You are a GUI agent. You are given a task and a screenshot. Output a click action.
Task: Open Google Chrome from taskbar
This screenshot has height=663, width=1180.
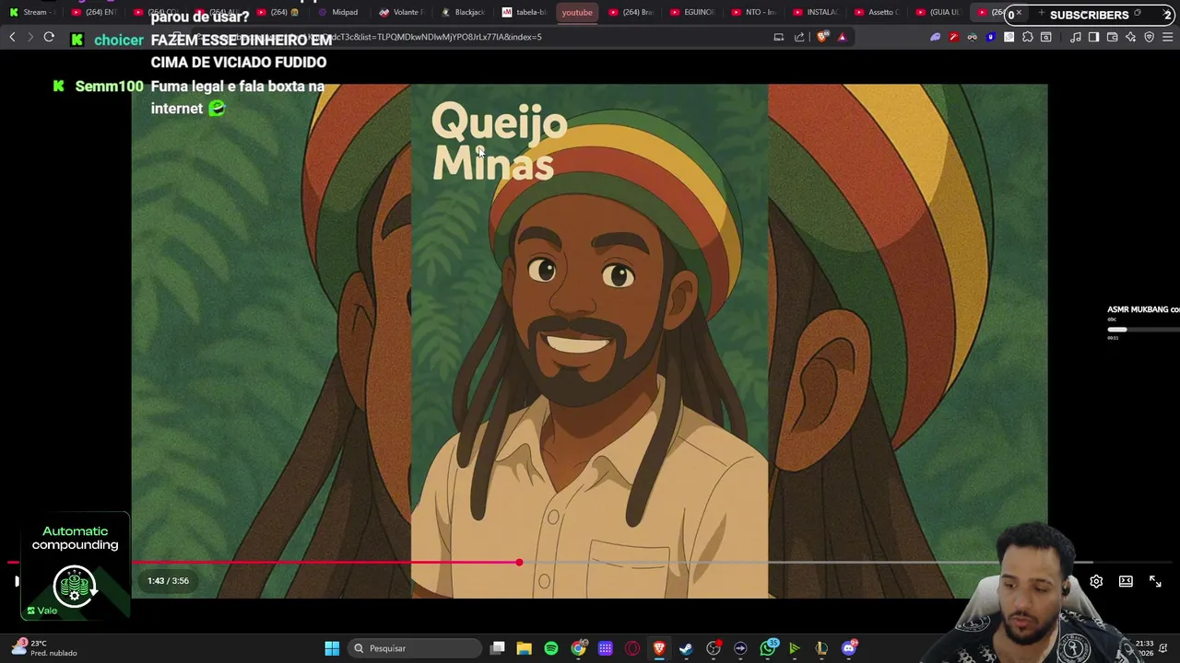coord(578,648)
